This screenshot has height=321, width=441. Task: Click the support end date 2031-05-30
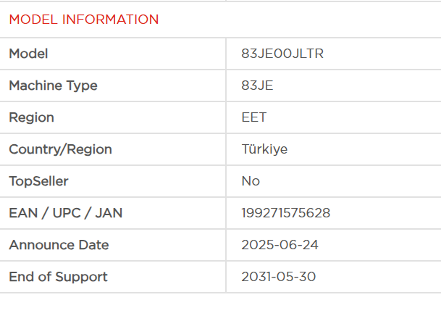279,277
